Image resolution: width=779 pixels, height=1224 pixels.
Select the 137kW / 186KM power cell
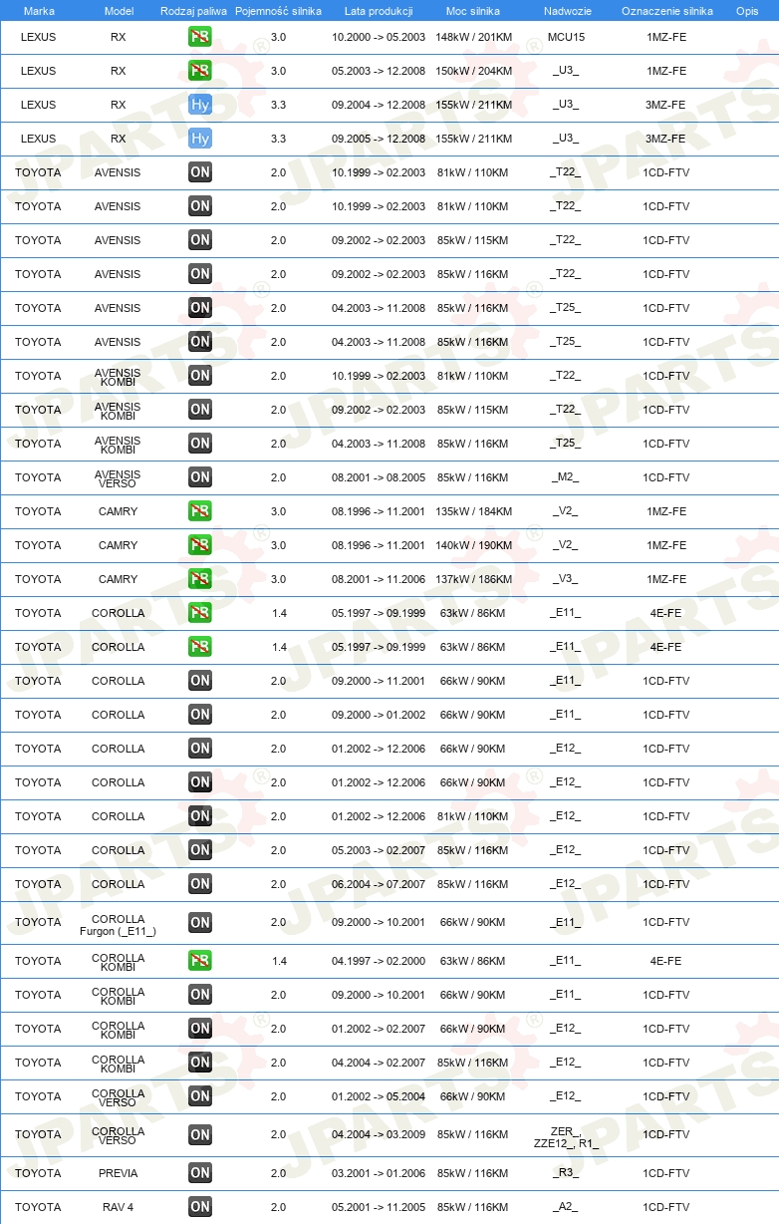(x=473, y=579)
